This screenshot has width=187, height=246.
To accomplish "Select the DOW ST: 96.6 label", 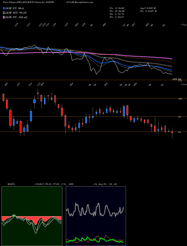I will pyautogui.click(x=15, y=8).
